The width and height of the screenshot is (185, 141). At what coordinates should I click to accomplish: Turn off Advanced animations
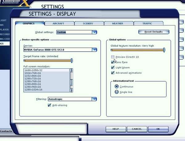click(x=113, y=73)
